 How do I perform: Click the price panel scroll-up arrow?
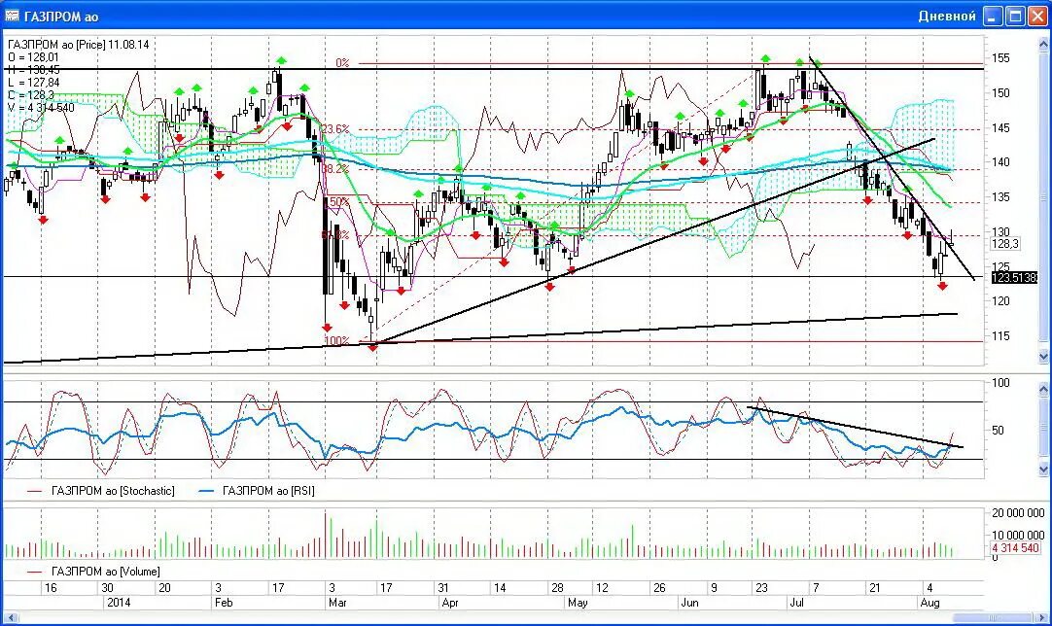click(1043, 45)
